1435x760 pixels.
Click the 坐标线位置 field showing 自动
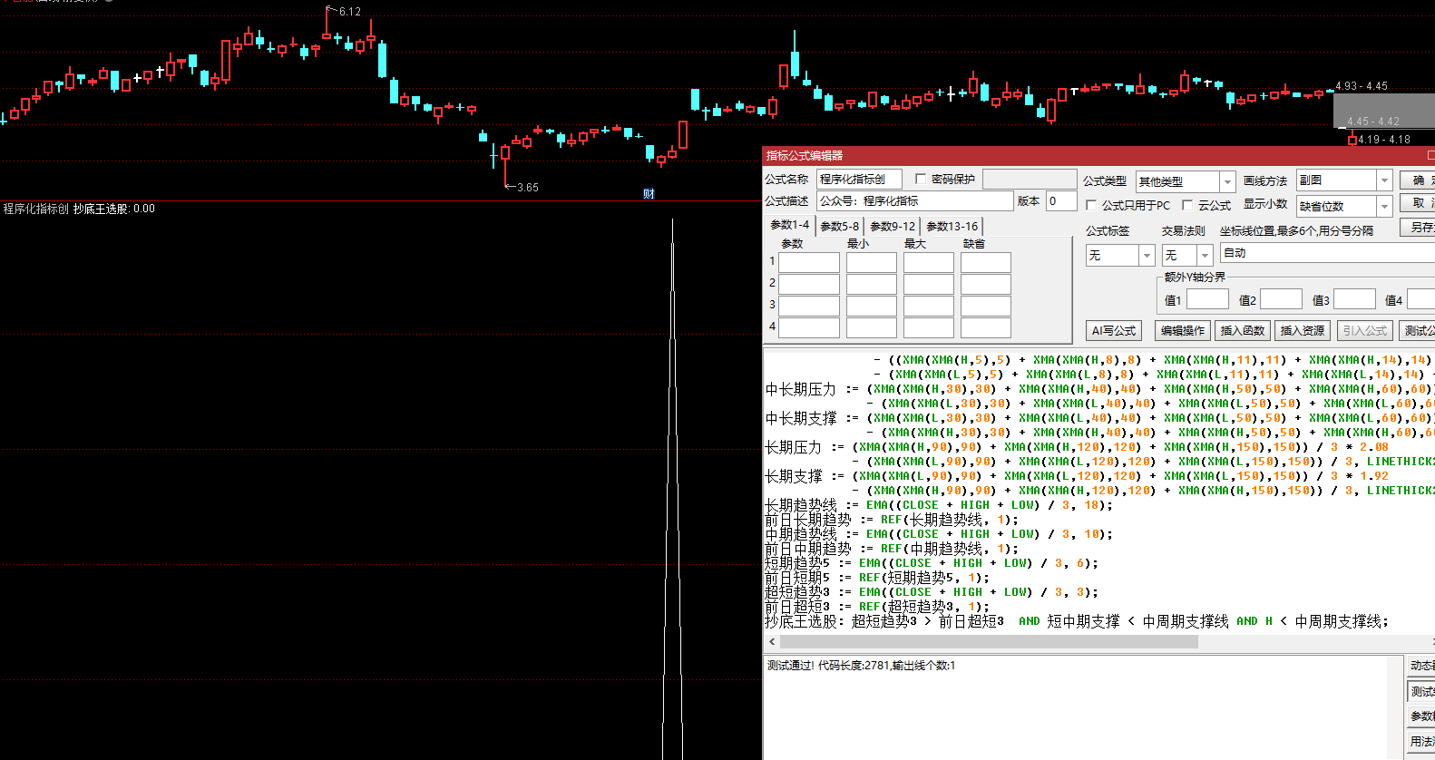(x=1324, y=253)
